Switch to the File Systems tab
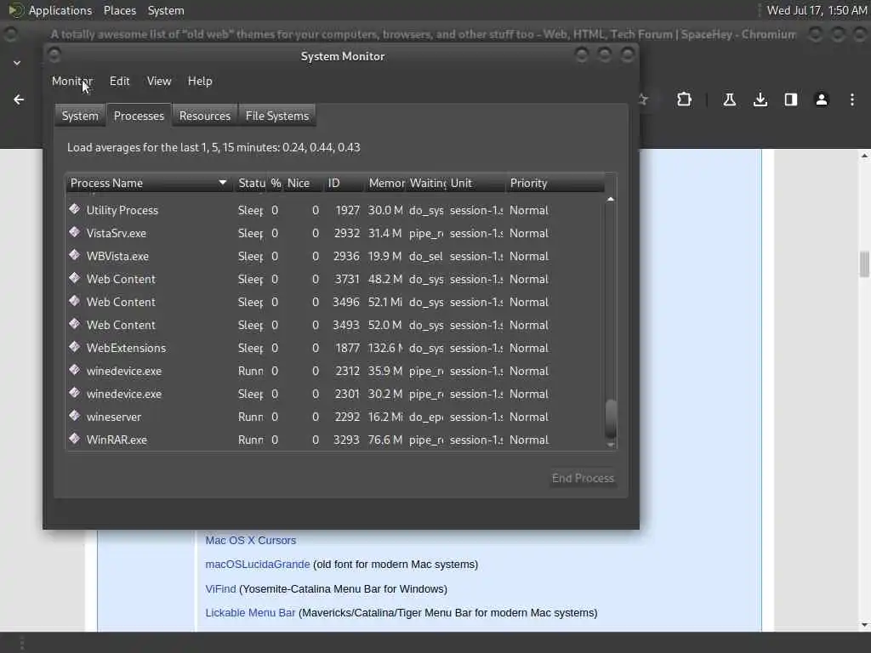871x653 pixels. tap(277, 116)
